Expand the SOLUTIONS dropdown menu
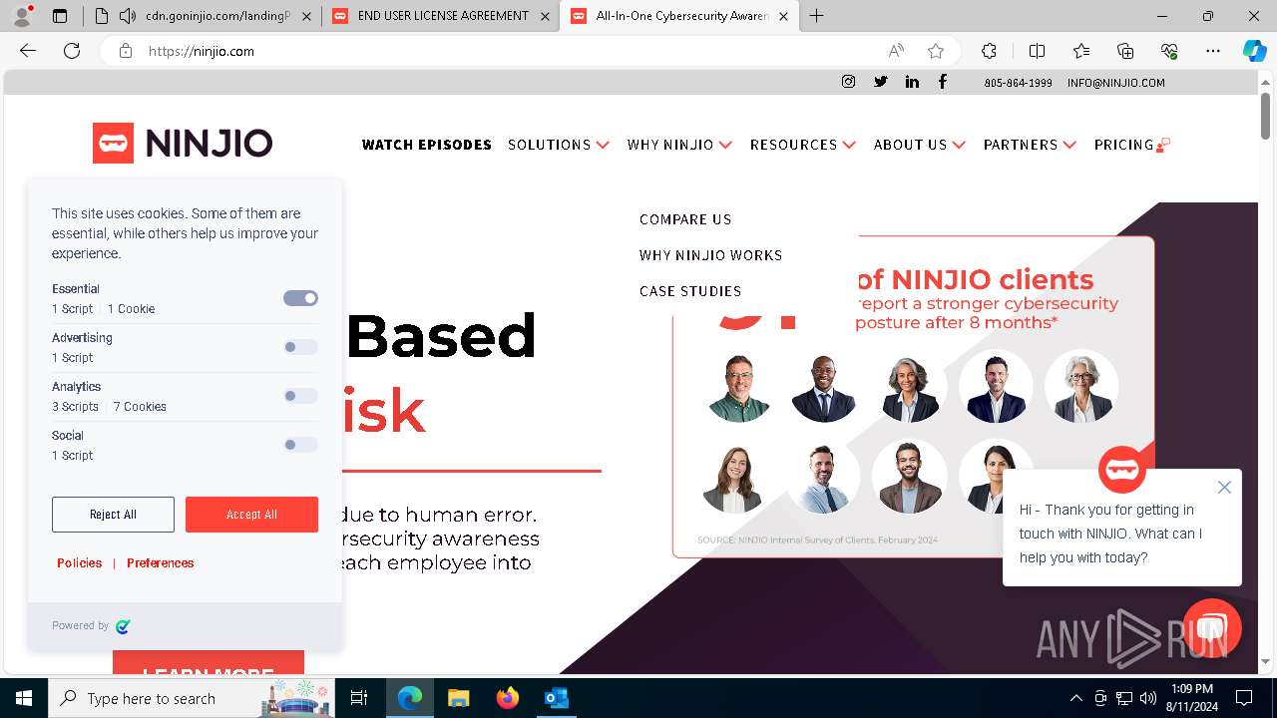This screenshot has height=718, width=1277. click(x=559, y=145)
